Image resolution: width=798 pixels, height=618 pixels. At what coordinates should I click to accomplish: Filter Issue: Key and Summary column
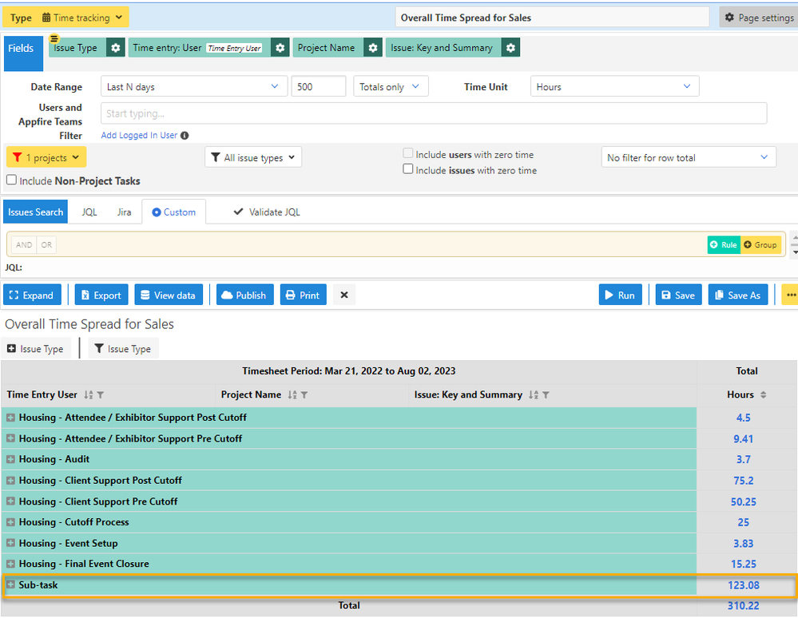546,394
